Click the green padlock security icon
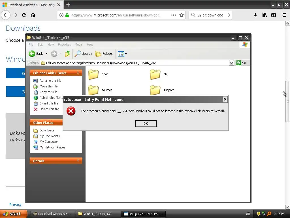This screenshot has height=218, width=290. pos(67,15)
